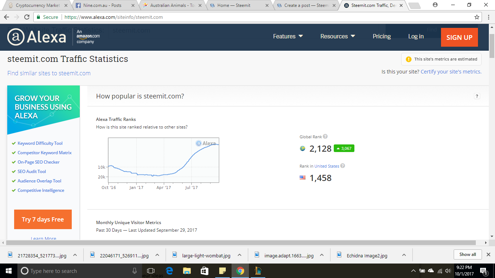
Task: Open Keyword Difficulty Tool link
Action: click(x=40, y=143)
